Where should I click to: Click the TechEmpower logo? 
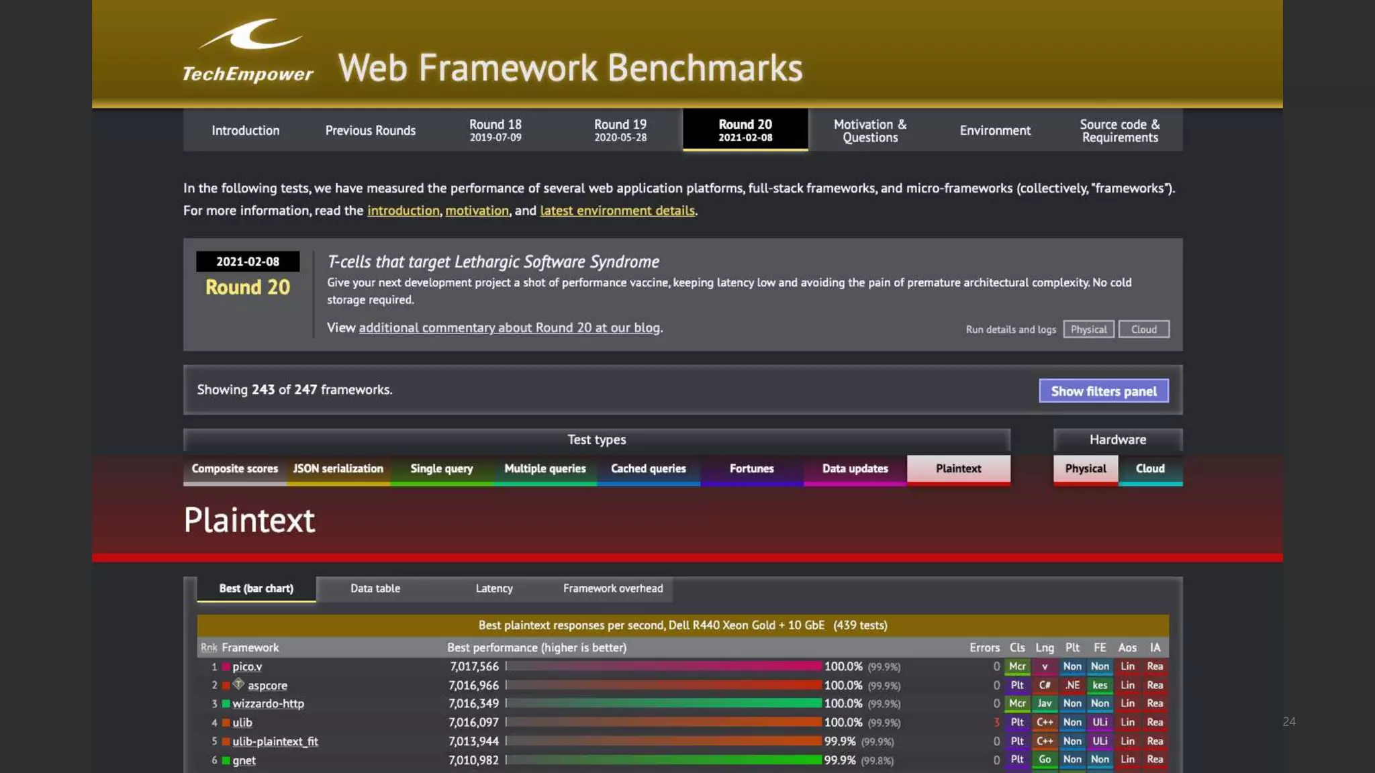tap(248, 52)
